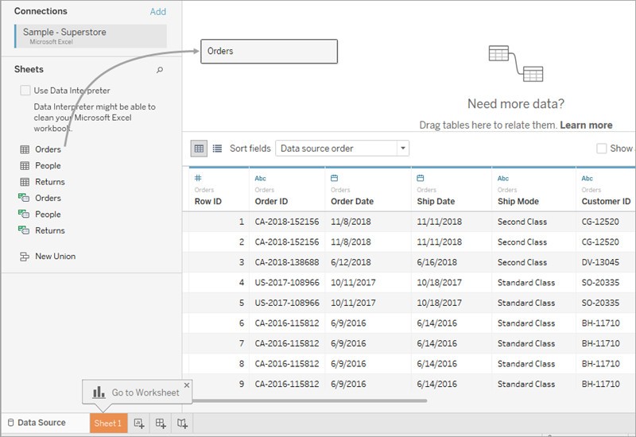Close the Go to Worksheet tooltip

tap(187, 385)
